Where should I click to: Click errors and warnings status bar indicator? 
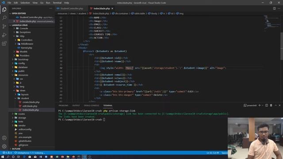pos(7,153)
